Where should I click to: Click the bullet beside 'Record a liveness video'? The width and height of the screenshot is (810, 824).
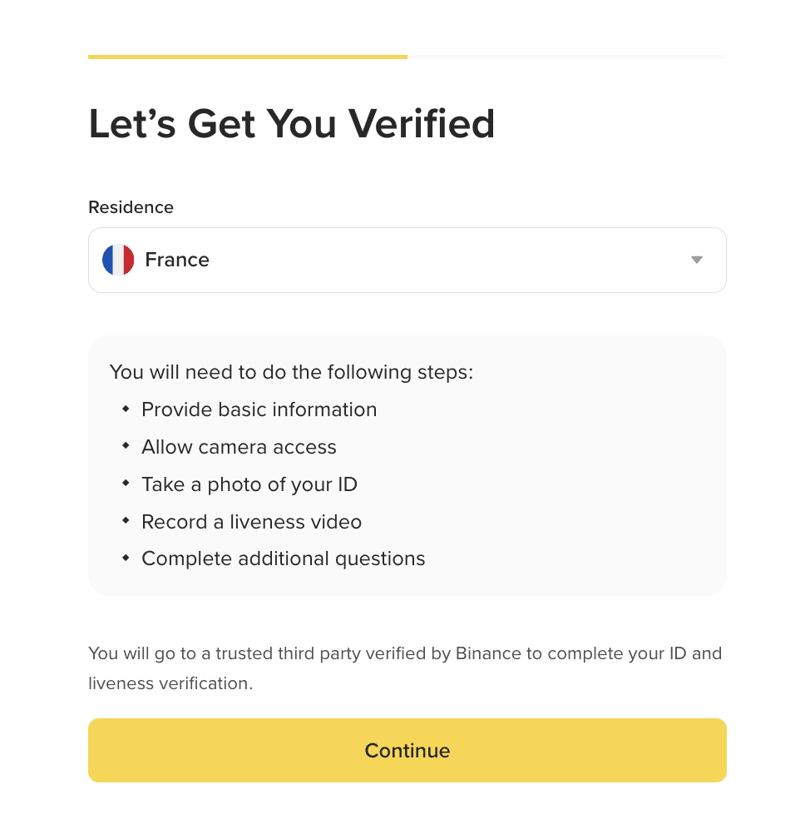(126, 521)
